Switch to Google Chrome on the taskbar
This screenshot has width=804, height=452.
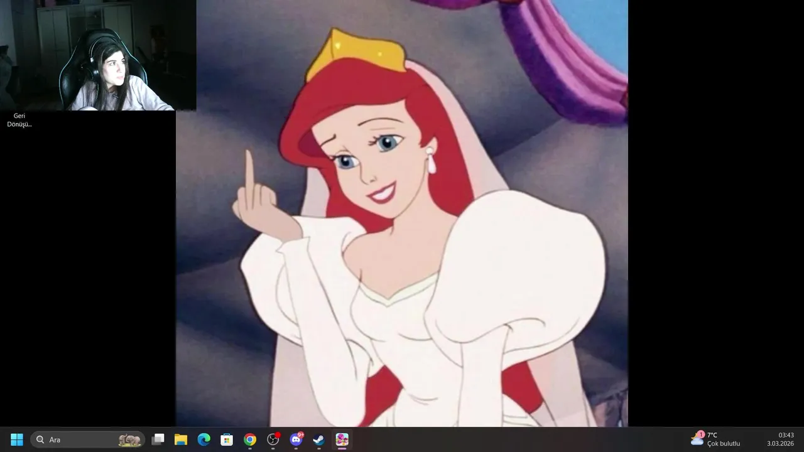point(250,439)
